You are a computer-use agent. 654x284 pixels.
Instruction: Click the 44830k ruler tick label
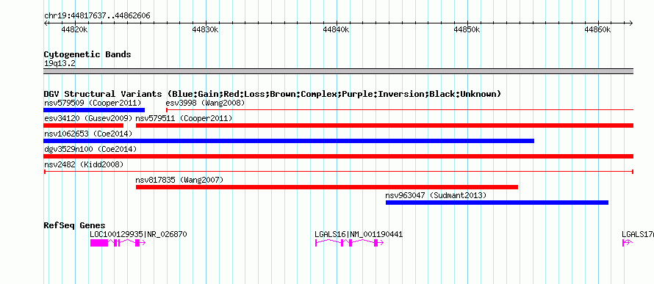tap(206, 29)
